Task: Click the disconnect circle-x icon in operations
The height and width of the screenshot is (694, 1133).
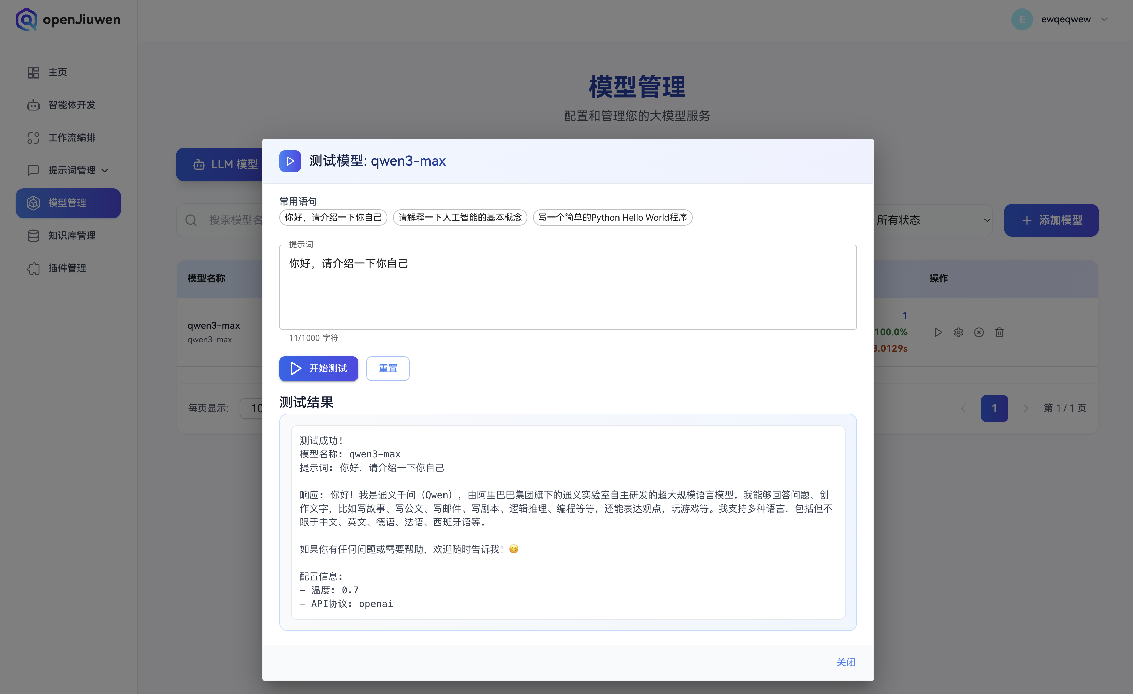Action: click(979, 332)
